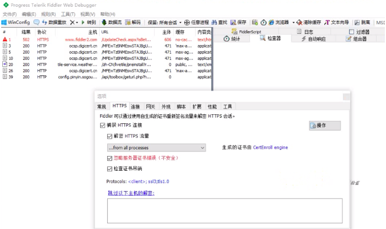Open the 视图(V) menu

coord(88,14)
